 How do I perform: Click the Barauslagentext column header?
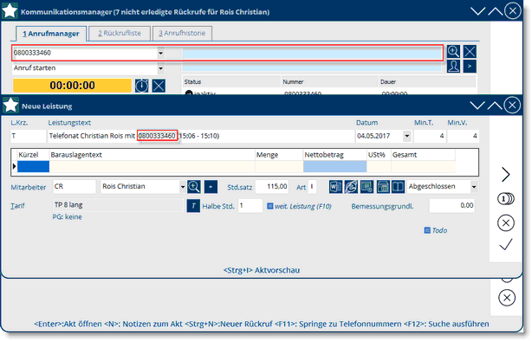(152, 155)
